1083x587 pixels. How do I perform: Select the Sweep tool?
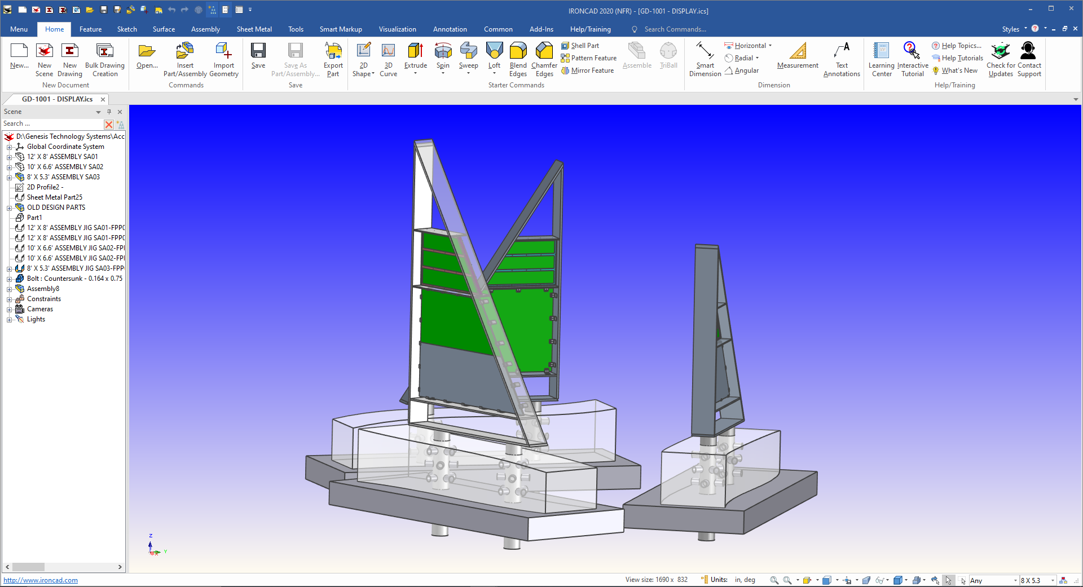pos(468,56)
